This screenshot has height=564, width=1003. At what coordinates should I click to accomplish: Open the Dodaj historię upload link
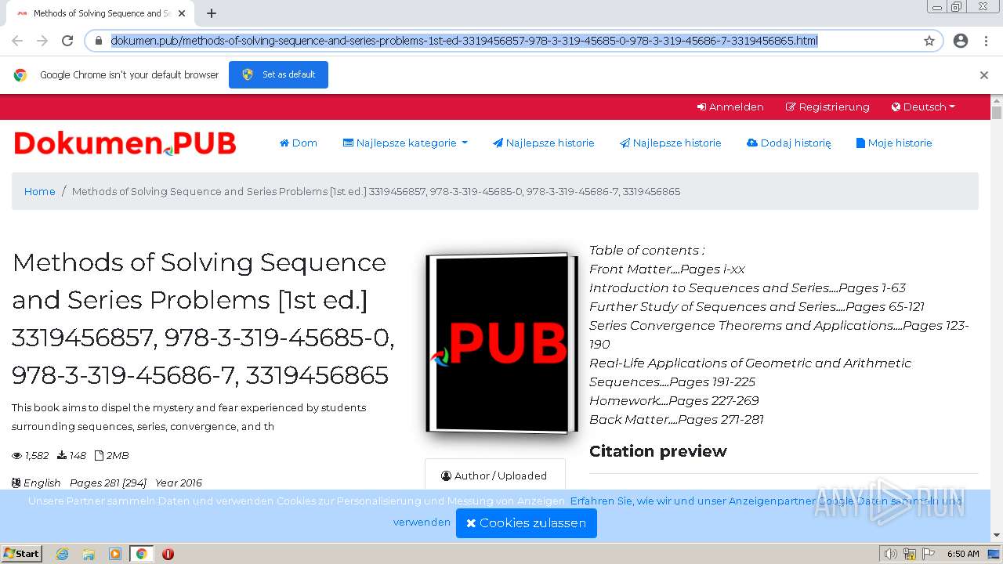pos(789,143)
